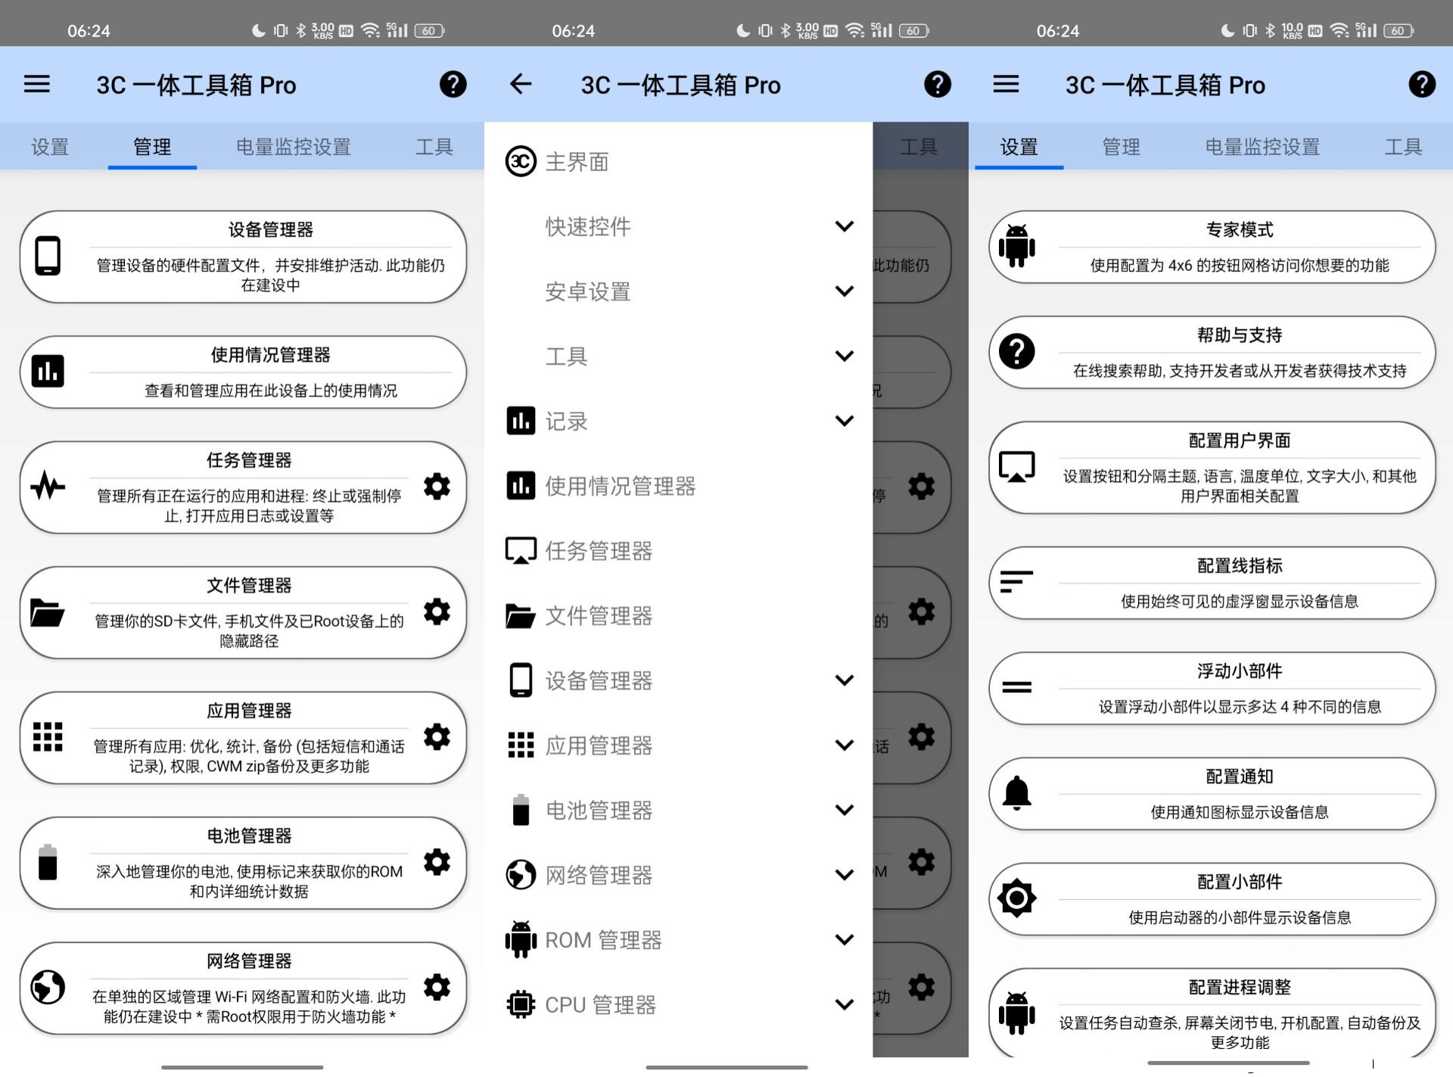This screenshot has height=1077, width=1453.
Task: Expand the 网络管理器 menu entry
Action: [x=844, y=875]
